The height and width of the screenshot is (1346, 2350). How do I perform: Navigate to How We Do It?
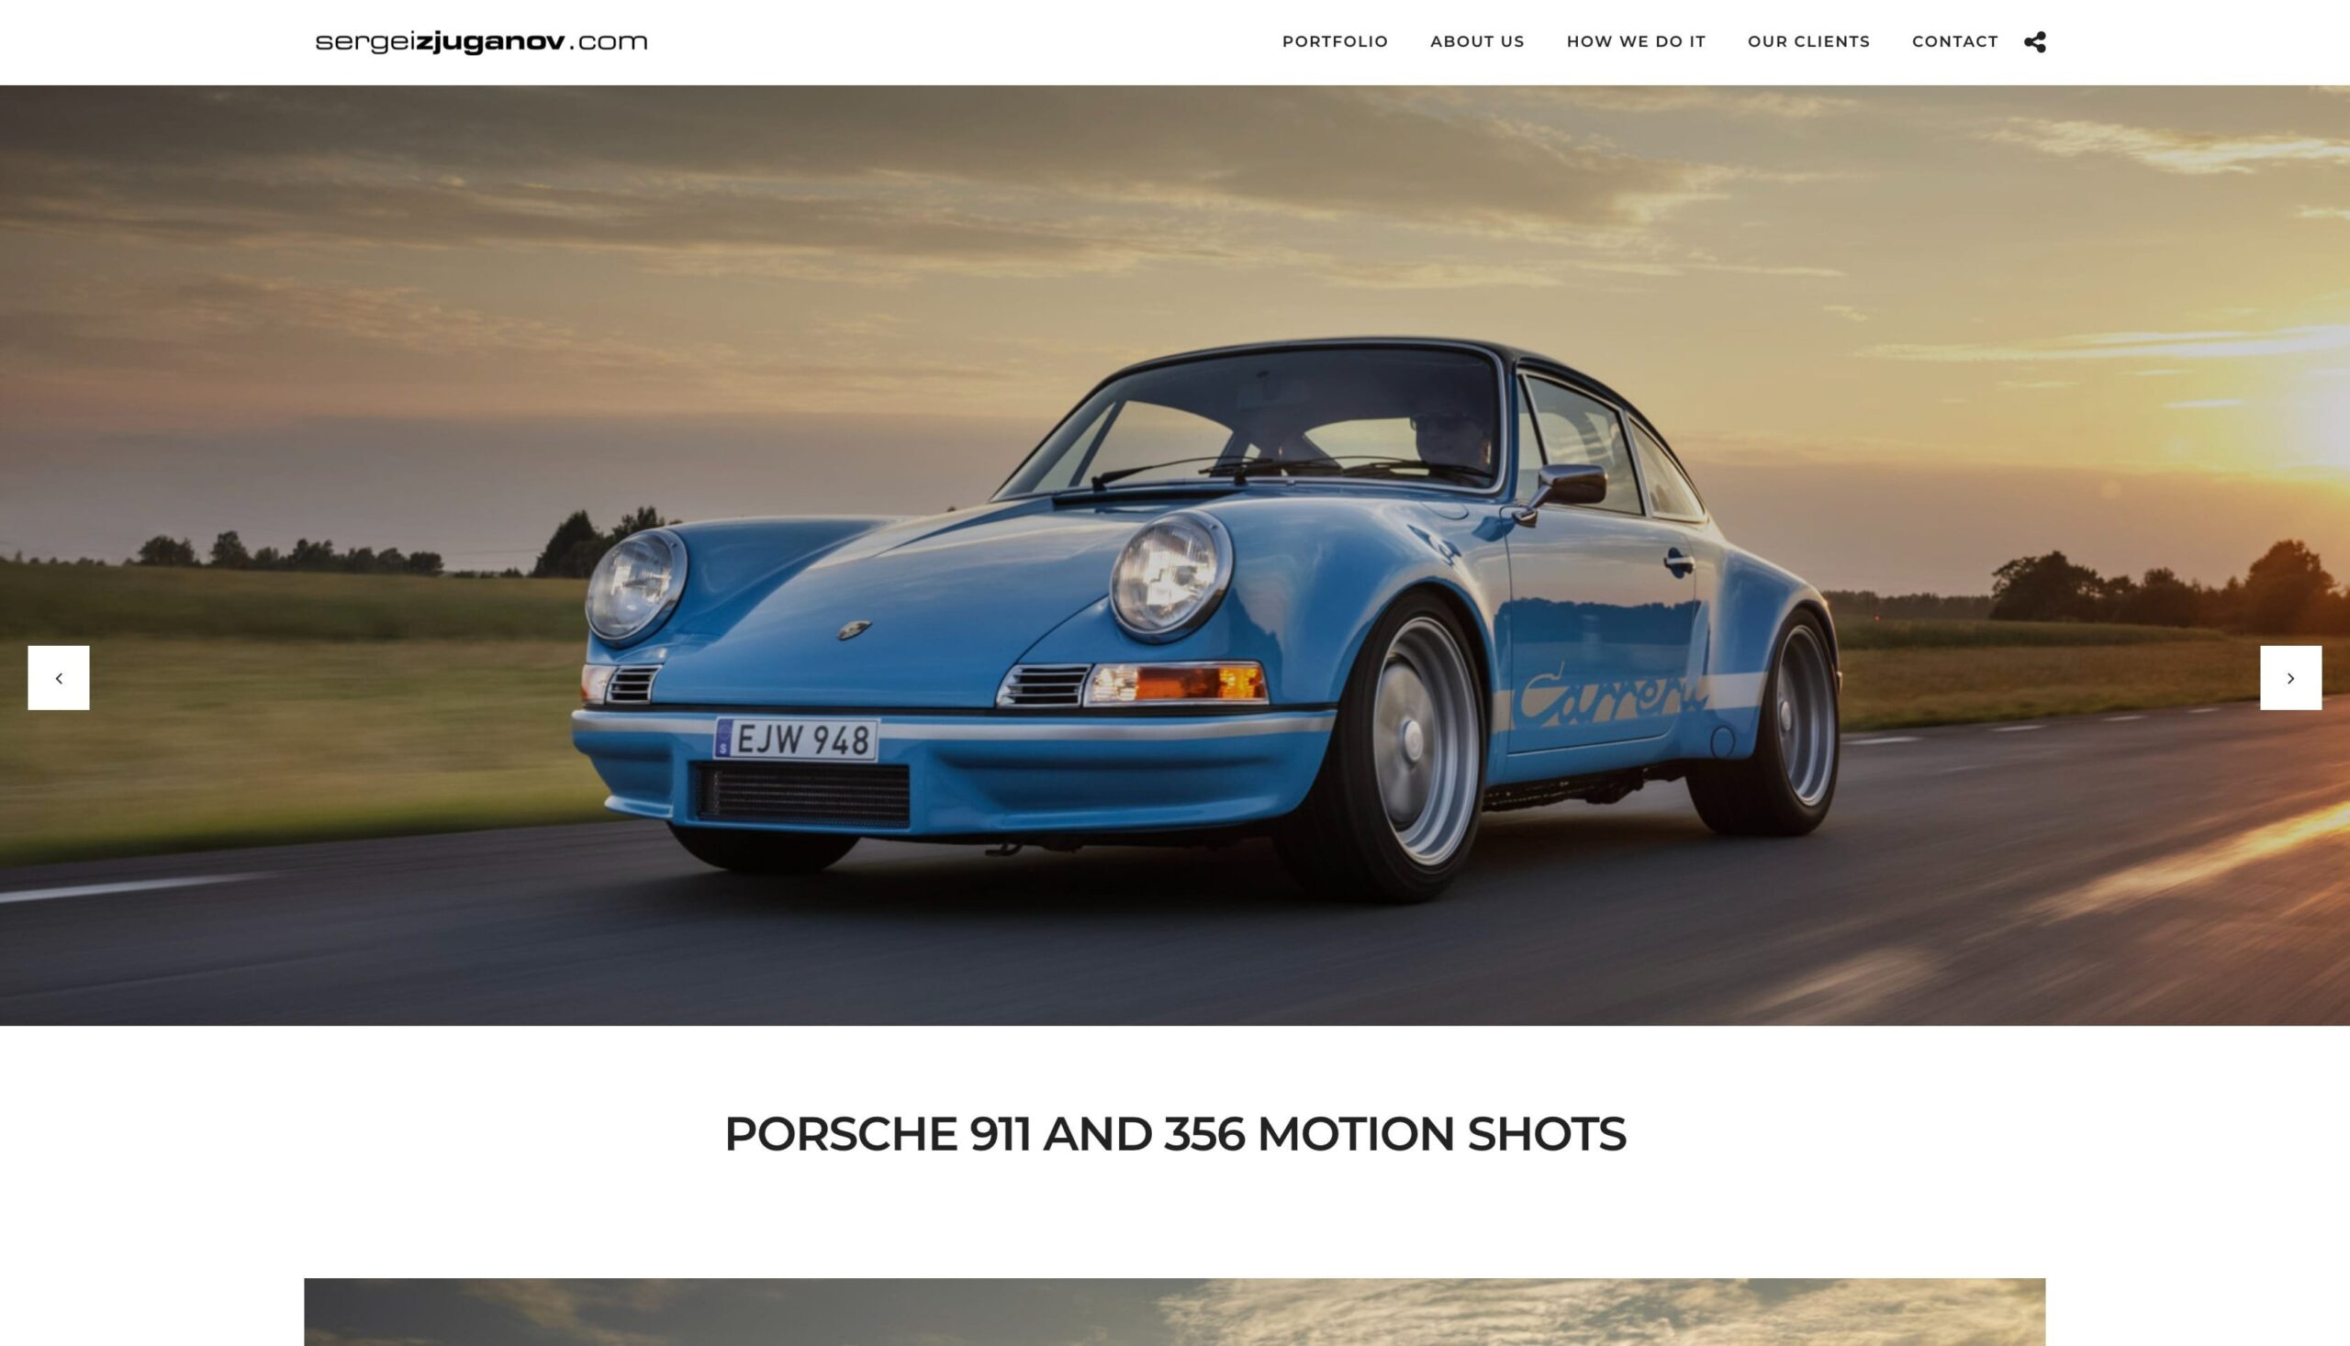coord(1636,41)
